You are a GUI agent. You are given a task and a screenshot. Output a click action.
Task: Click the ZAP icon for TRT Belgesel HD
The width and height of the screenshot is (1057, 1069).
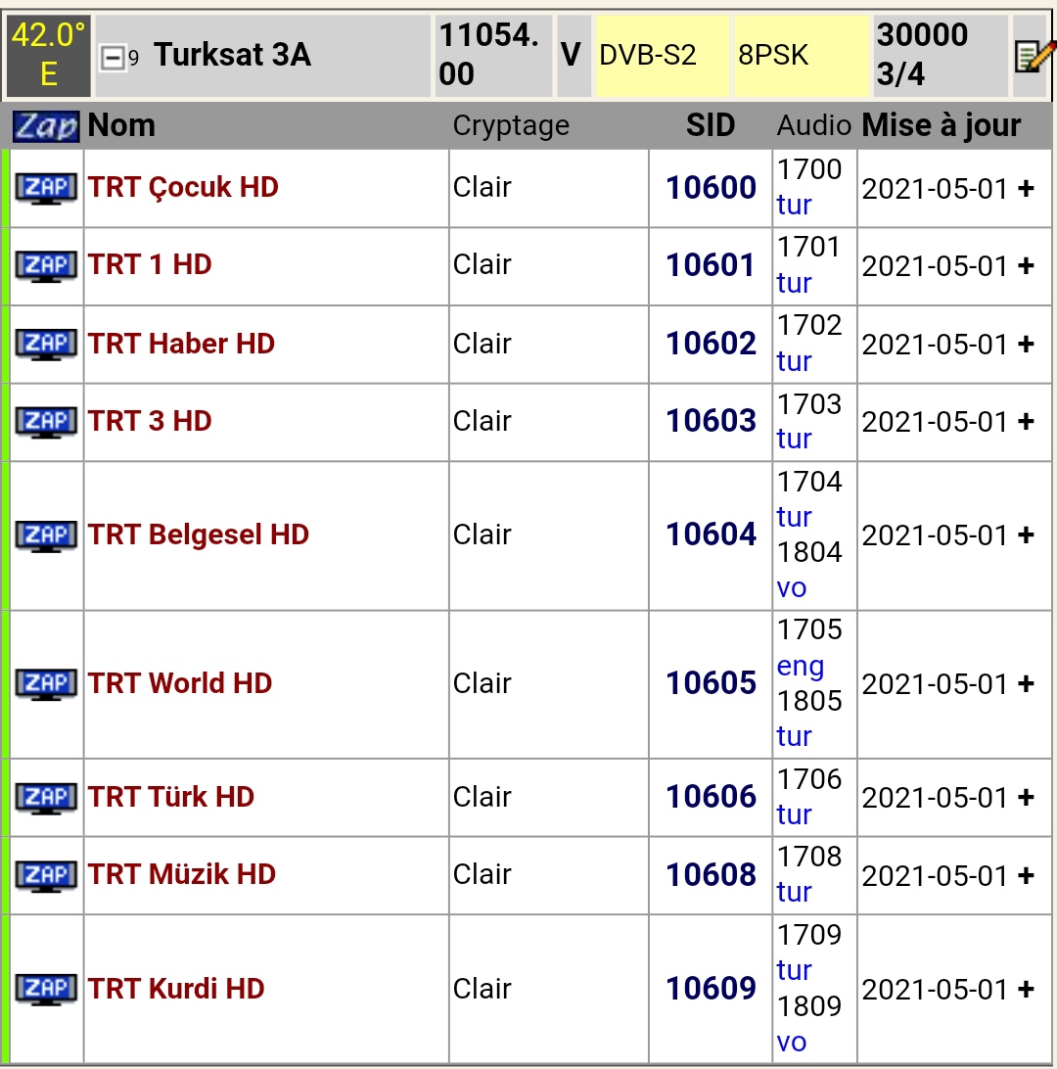coord(46,535)
